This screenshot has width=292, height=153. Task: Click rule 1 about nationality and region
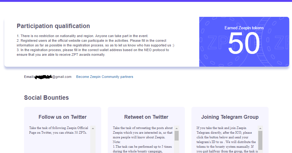(x=82, y=36)
